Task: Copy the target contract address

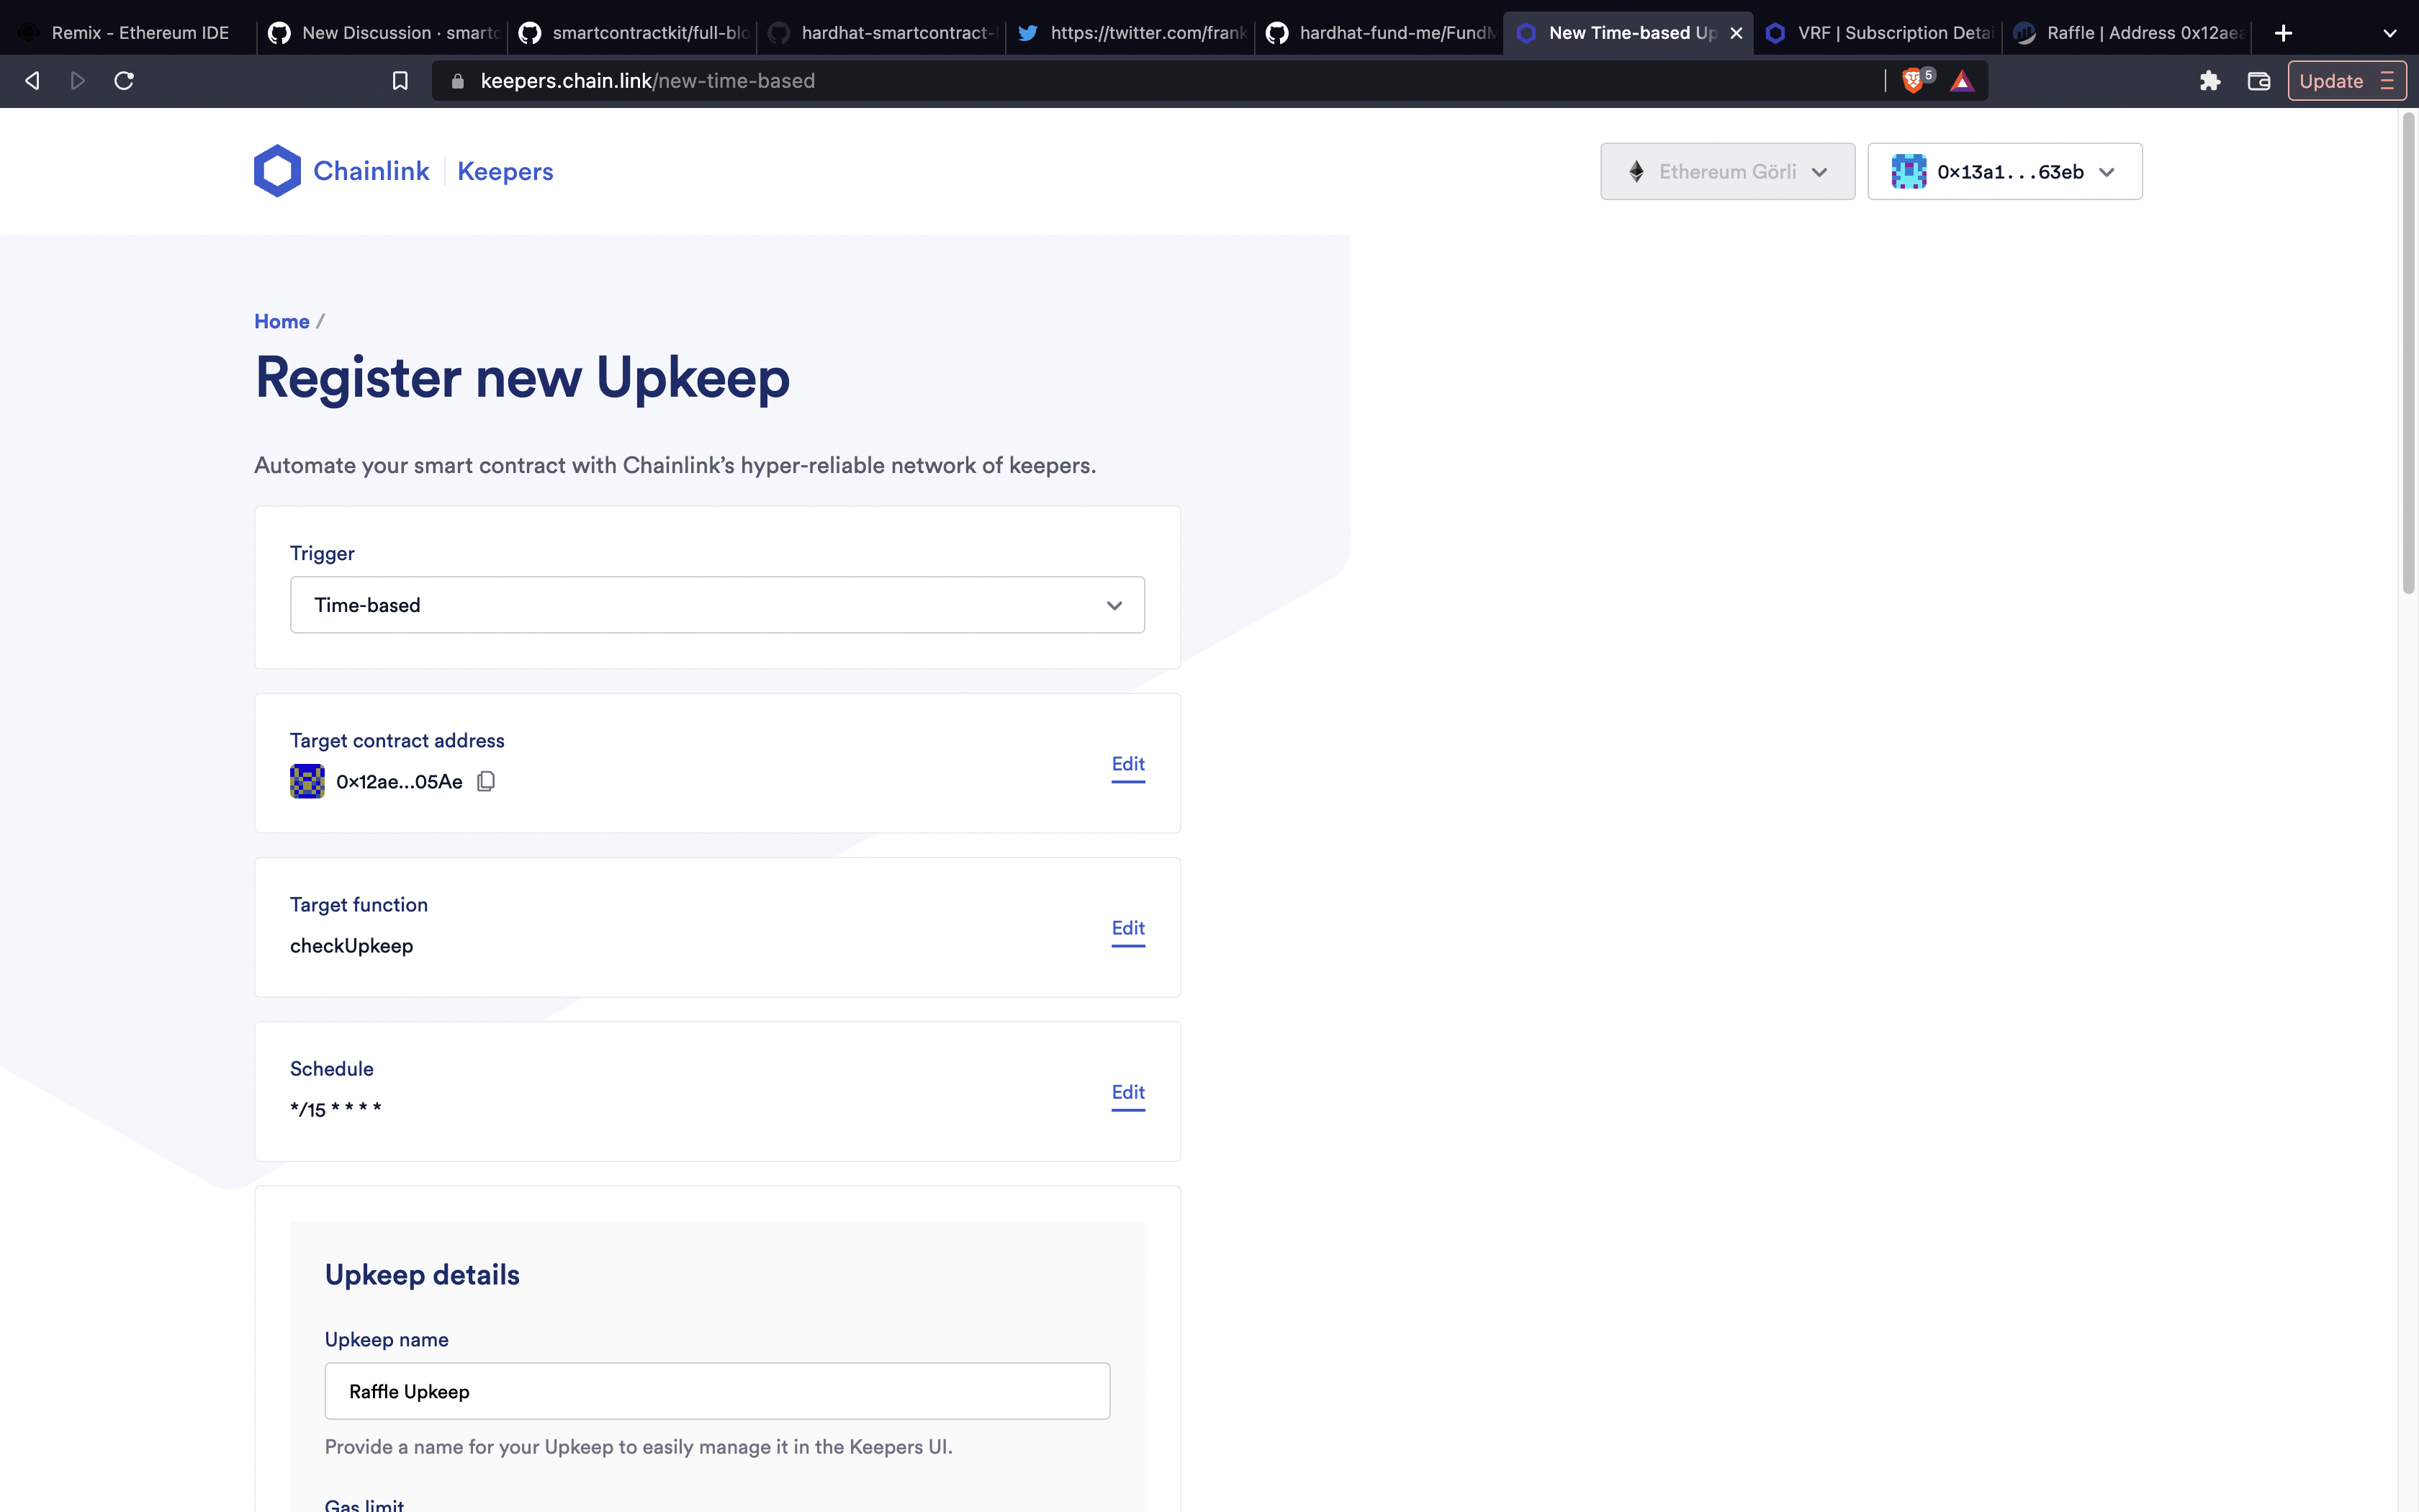Action: 486,781
